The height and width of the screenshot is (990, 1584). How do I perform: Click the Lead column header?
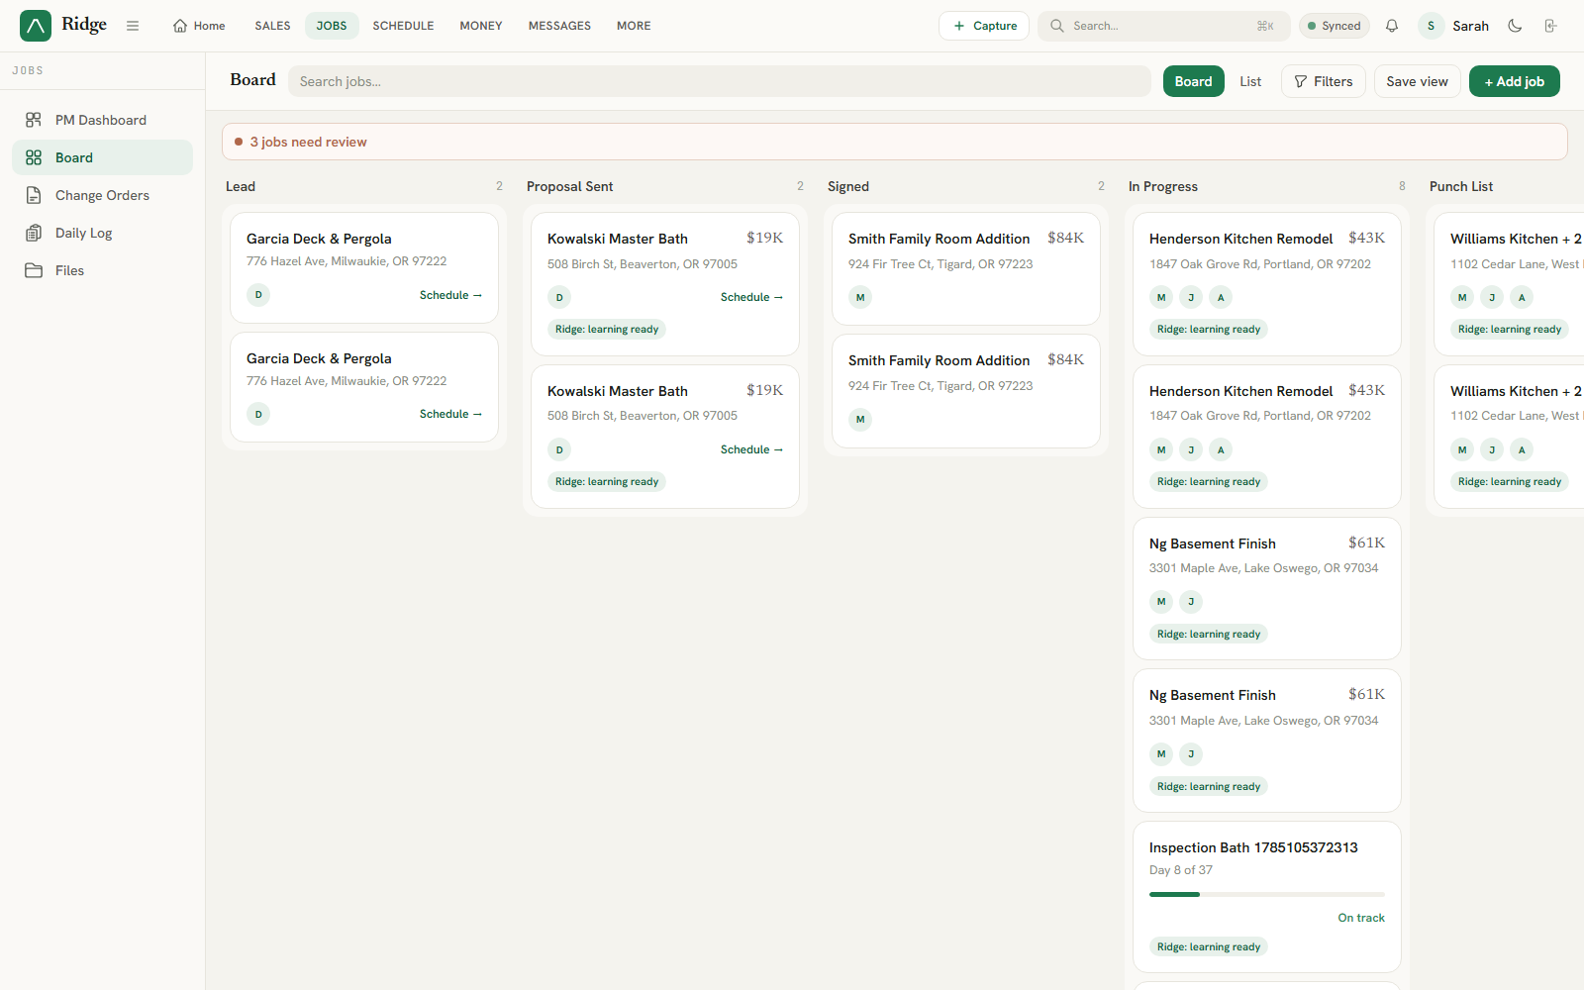tap(241, 186)
